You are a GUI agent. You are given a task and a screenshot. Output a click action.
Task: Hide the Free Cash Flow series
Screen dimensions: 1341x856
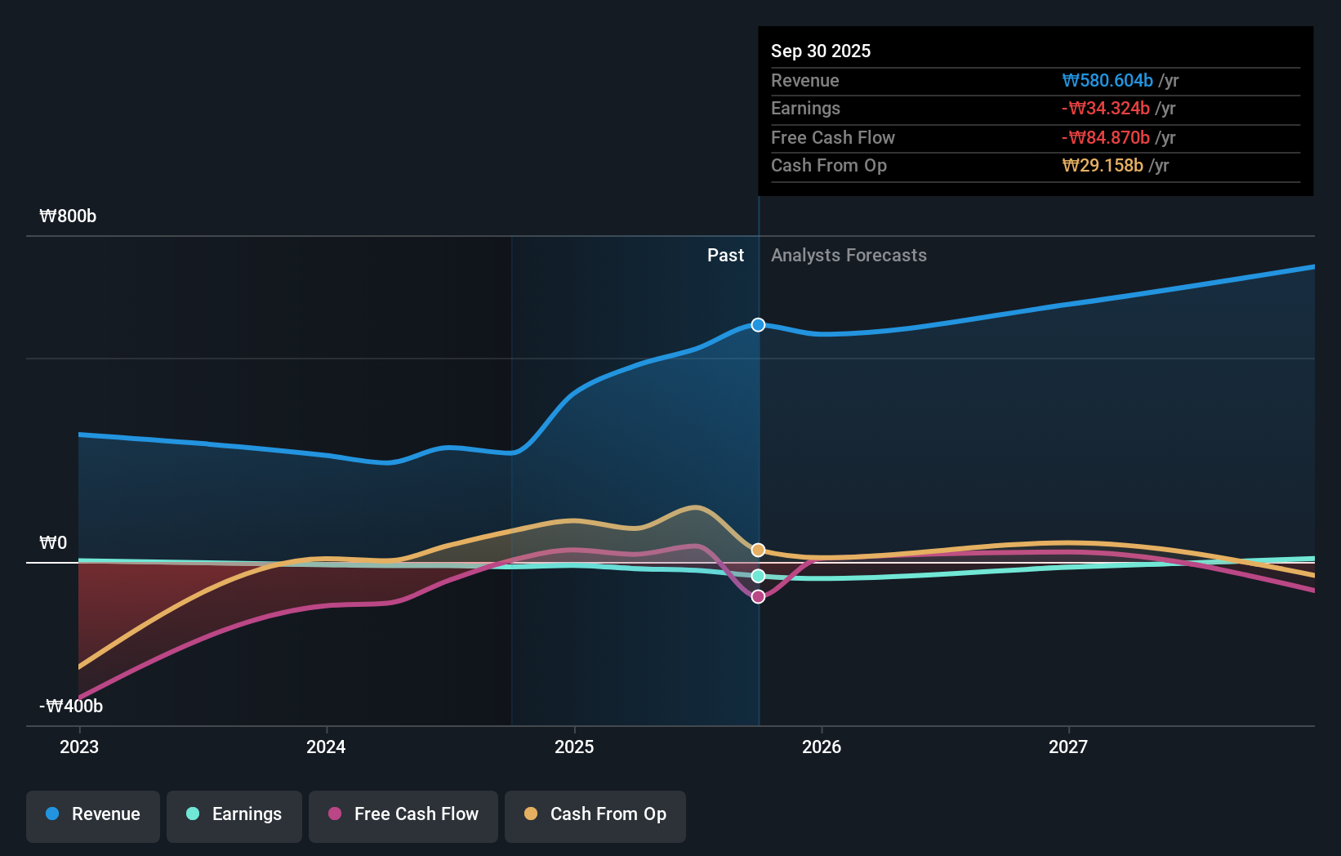point(403,814)
